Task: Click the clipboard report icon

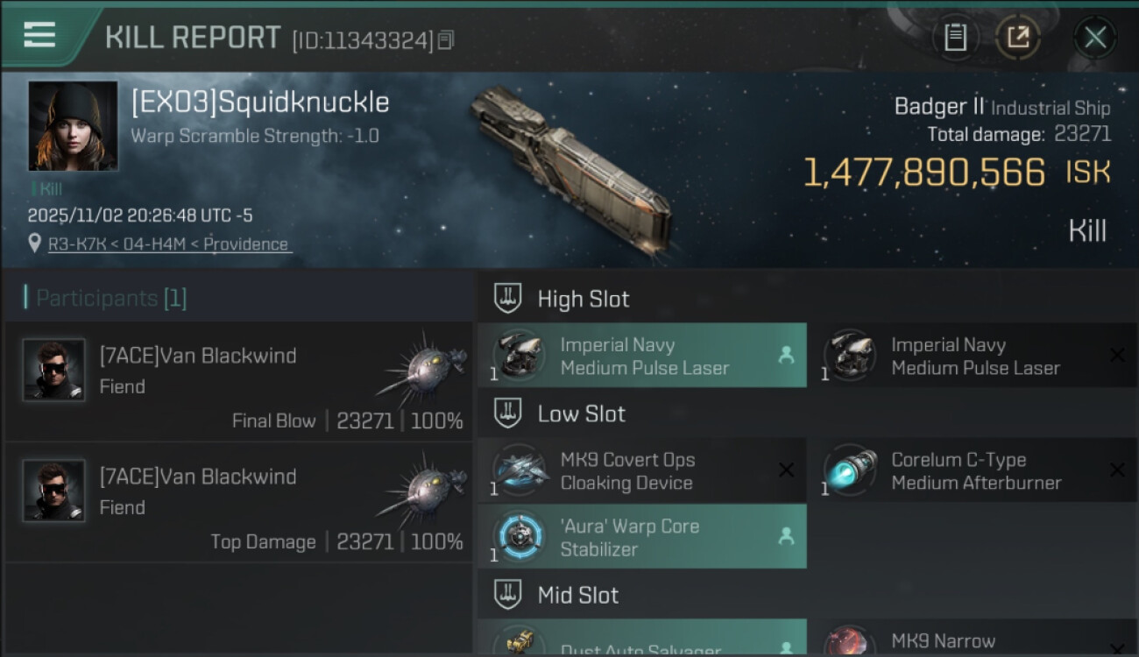Action: coord(955,38)
